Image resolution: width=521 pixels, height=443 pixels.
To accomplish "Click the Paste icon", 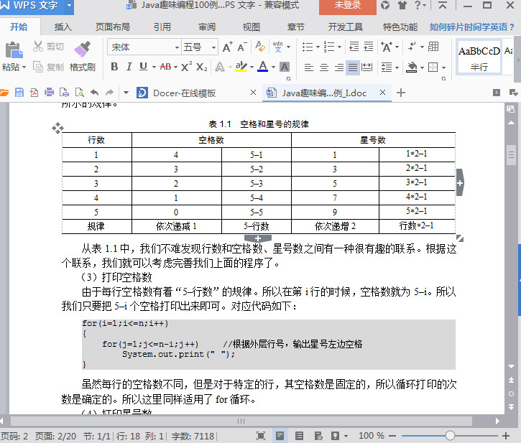I will (14, 50).
